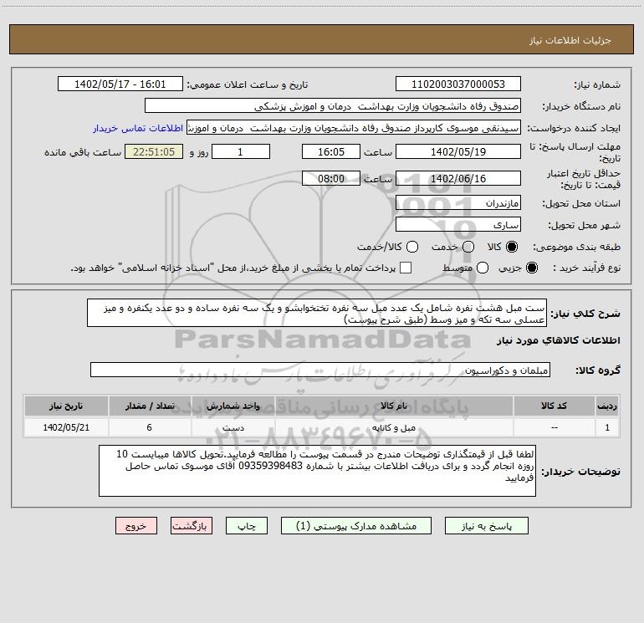
Task: Click the quantity cell showing 6
Action: [x=150, y=427]
